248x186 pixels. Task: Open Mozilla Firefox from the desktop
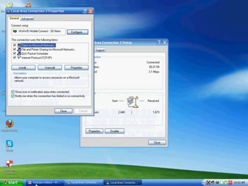(x=10, y=124)
